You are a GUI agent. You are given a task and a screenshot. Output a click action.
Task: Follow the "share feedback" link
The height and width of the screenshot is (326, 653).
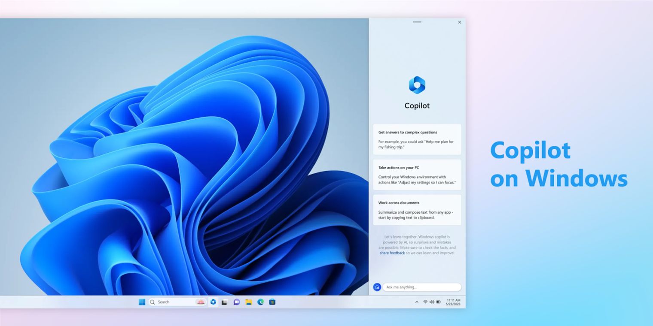pyautogui.click(x=392, y=253)
